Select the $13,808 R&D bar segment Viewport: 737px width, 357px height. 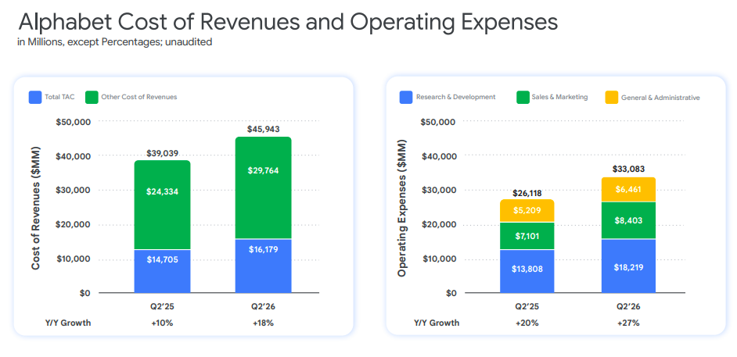[x=527, y=271]
